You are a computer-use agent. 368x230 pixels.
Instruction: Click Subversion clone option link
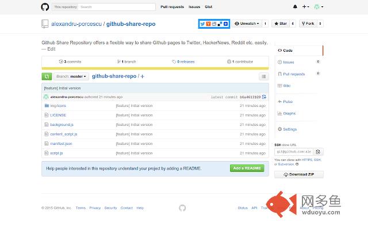pos(286,164)
